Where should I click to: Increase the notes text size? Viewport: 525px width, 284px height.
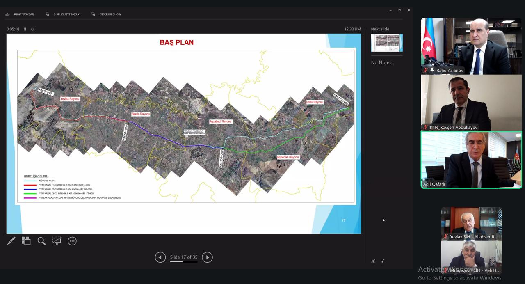click(x=373, y=261)
